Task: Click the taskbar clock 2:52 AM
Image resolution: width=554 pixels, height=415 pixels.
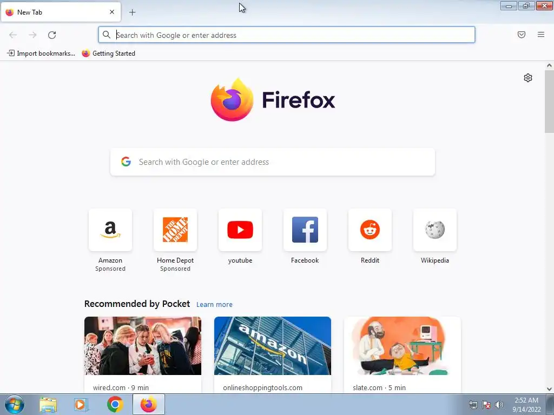Action: [526, 400]
